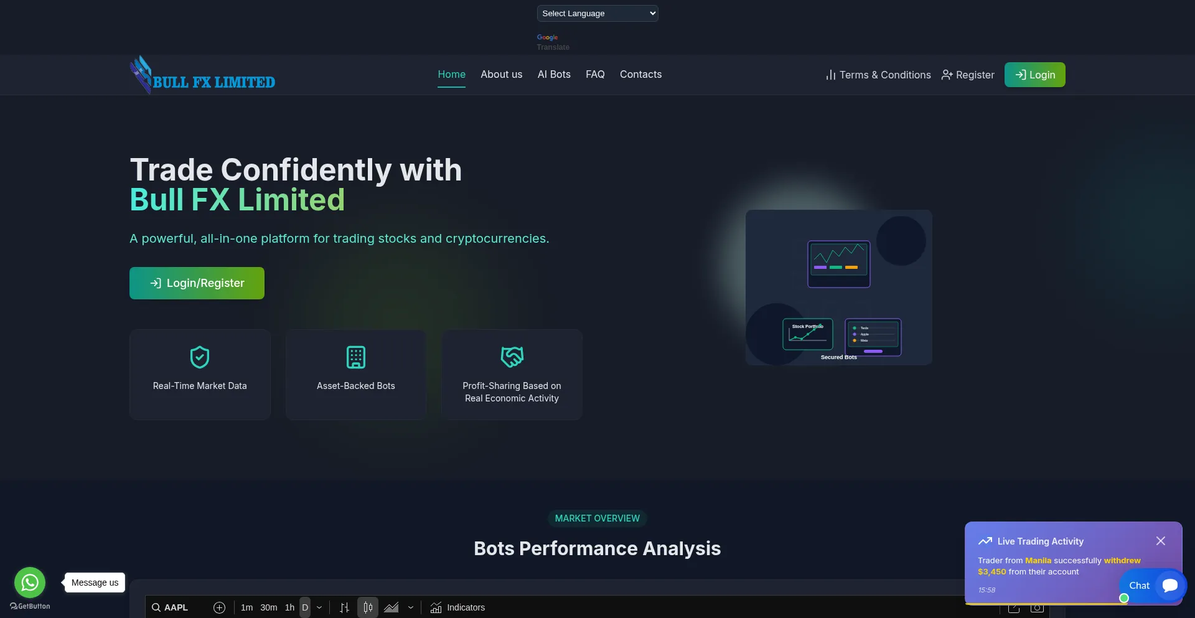
Task: Select the 30m chart interval
Action: (269, 607)
